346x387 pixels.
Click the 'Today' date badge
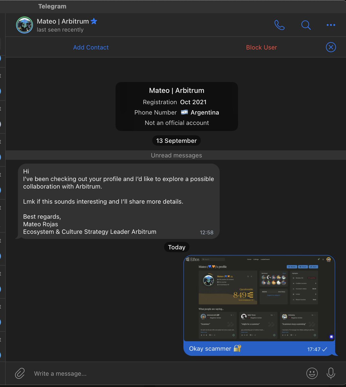(x=177, y=247)
